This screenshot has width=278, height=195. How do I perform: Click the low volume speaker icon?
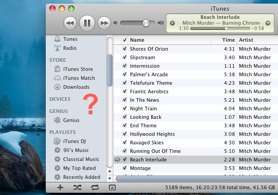coord(115,23)
